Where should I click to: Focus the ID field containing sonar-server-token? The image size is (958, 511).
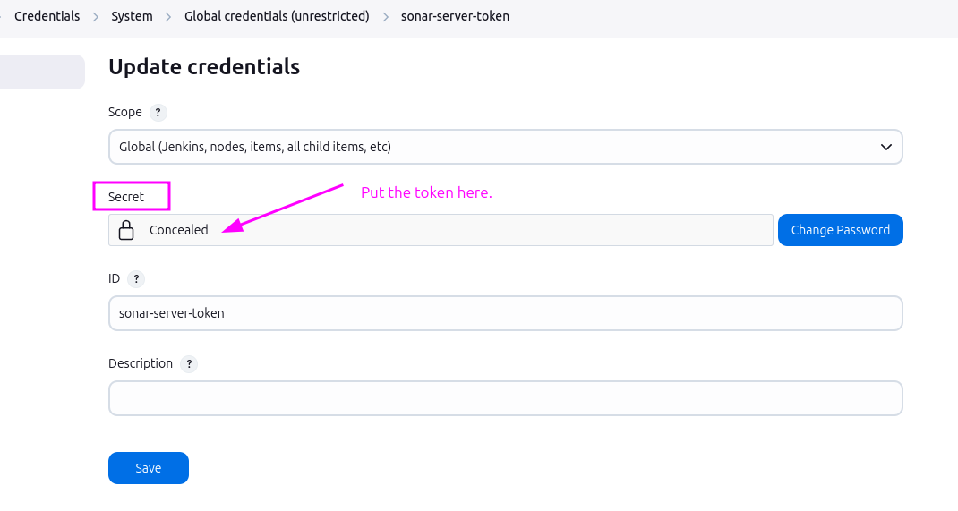point(505,313)
